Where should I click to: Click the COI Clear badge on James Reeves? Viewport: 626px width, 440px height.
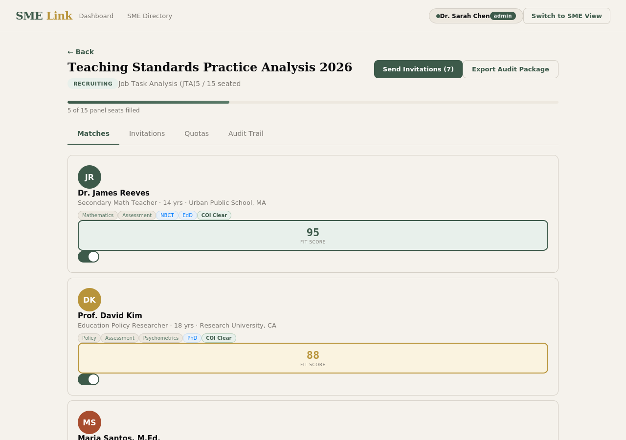pos(214,215)
